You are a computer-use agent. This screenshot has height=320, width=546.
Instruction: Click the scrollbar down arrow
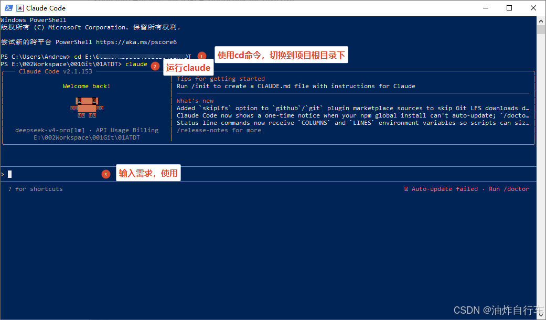tap(541, 315)
